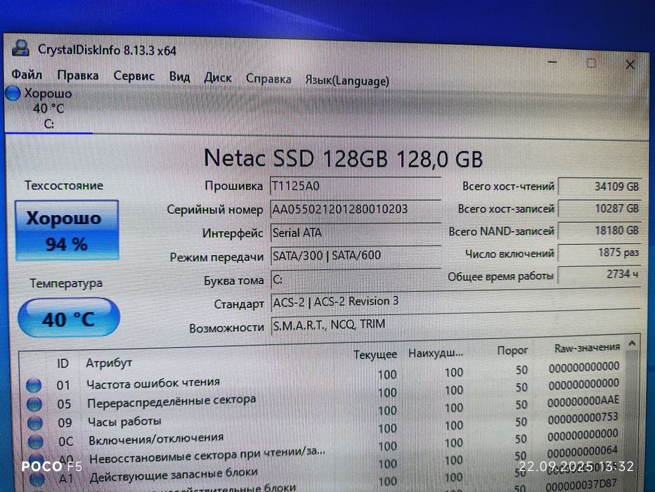
Task: Click raw value 00000000064
Action: pos(583,453)
